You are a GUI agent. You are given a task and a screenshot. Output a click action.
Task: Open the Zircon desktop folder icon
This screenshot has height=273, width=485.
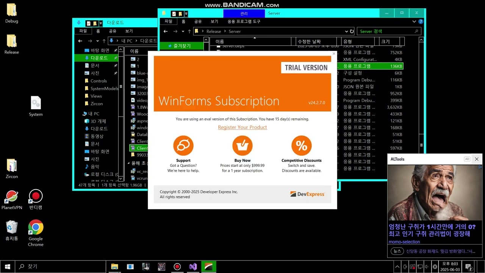12,169
